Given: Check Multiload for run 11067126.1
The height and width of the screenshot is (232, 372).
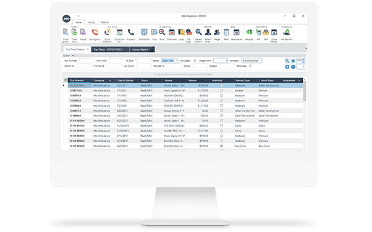Looking at the screenshot, I should [x=221, y=90].
